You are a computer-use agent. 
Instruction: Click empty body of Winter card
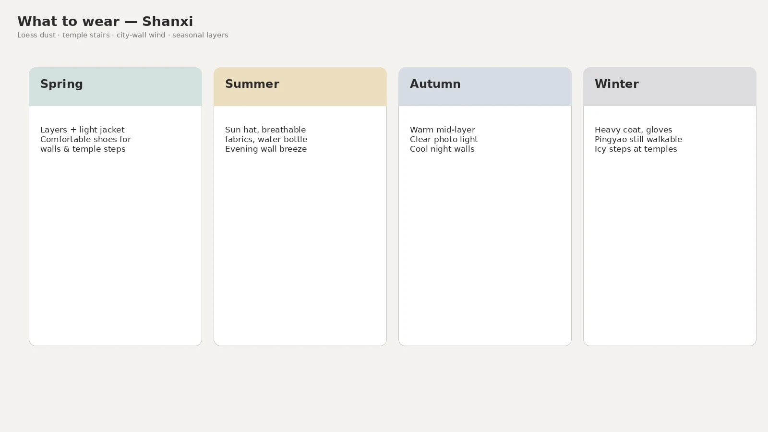[670, 250]
